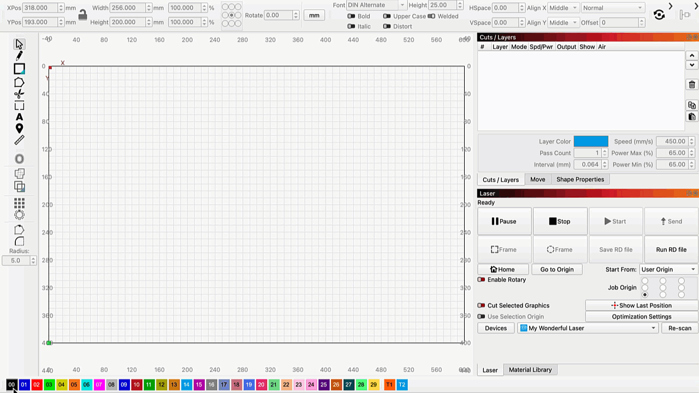Pick the red 02 layer color swatch
This screenshot has height=393, width=699.
36,385
